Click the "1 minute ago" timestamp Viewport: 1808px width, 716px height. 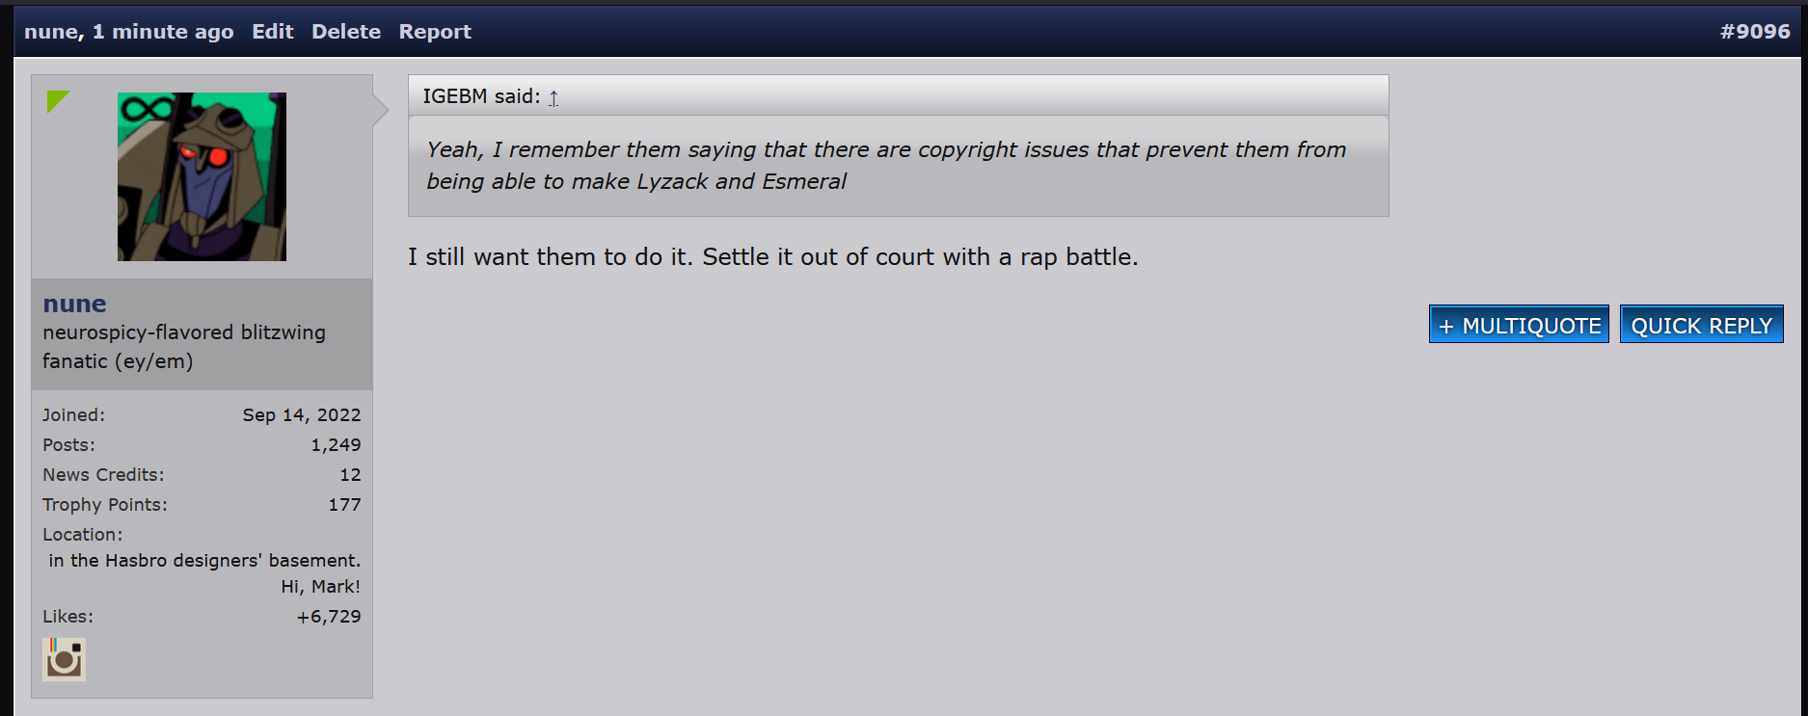click(x=163, y=32)
